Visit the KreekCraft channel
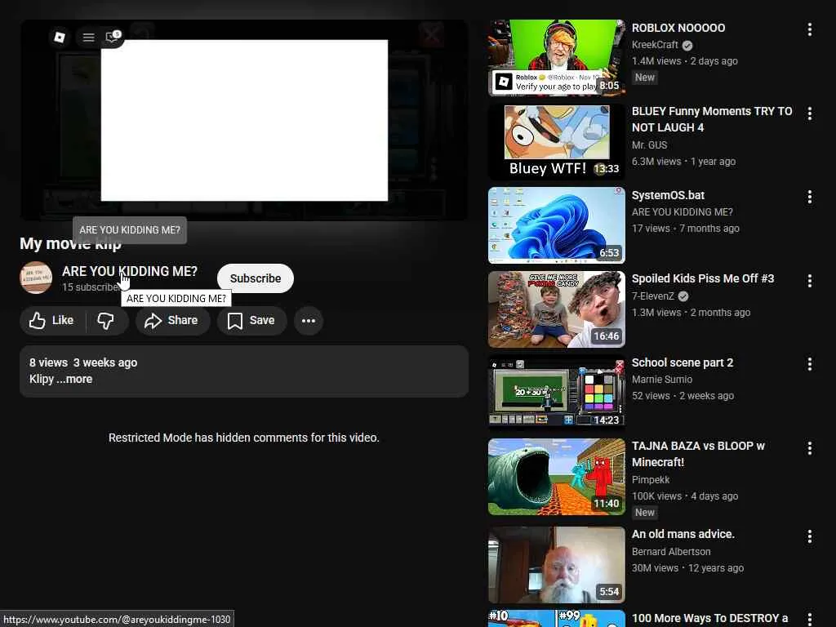 [x=655, y=45]
